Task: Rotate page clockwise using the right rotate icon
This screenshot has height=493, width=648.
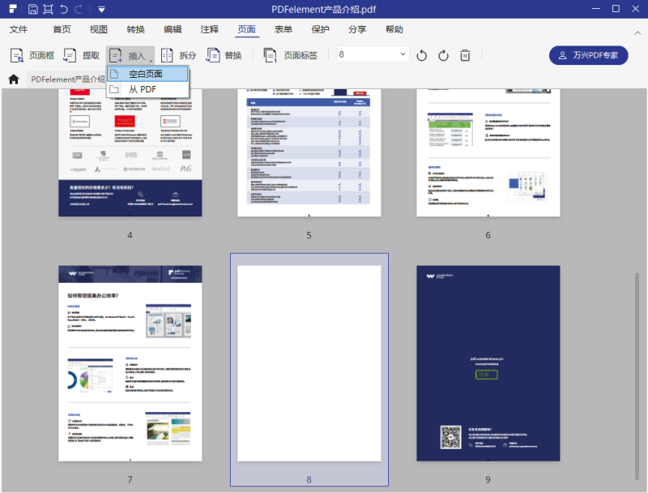Action: [443, 55]
